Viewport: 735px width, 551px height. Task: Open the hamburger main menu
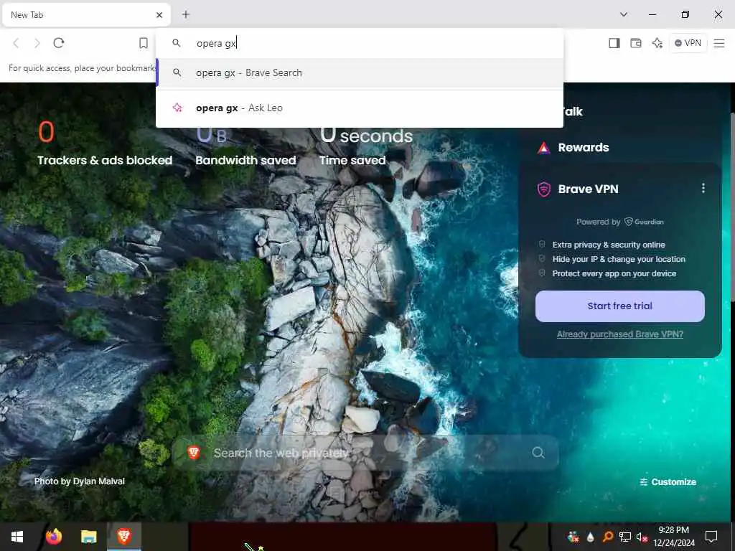pyautogui.click(x=719, y=43)
